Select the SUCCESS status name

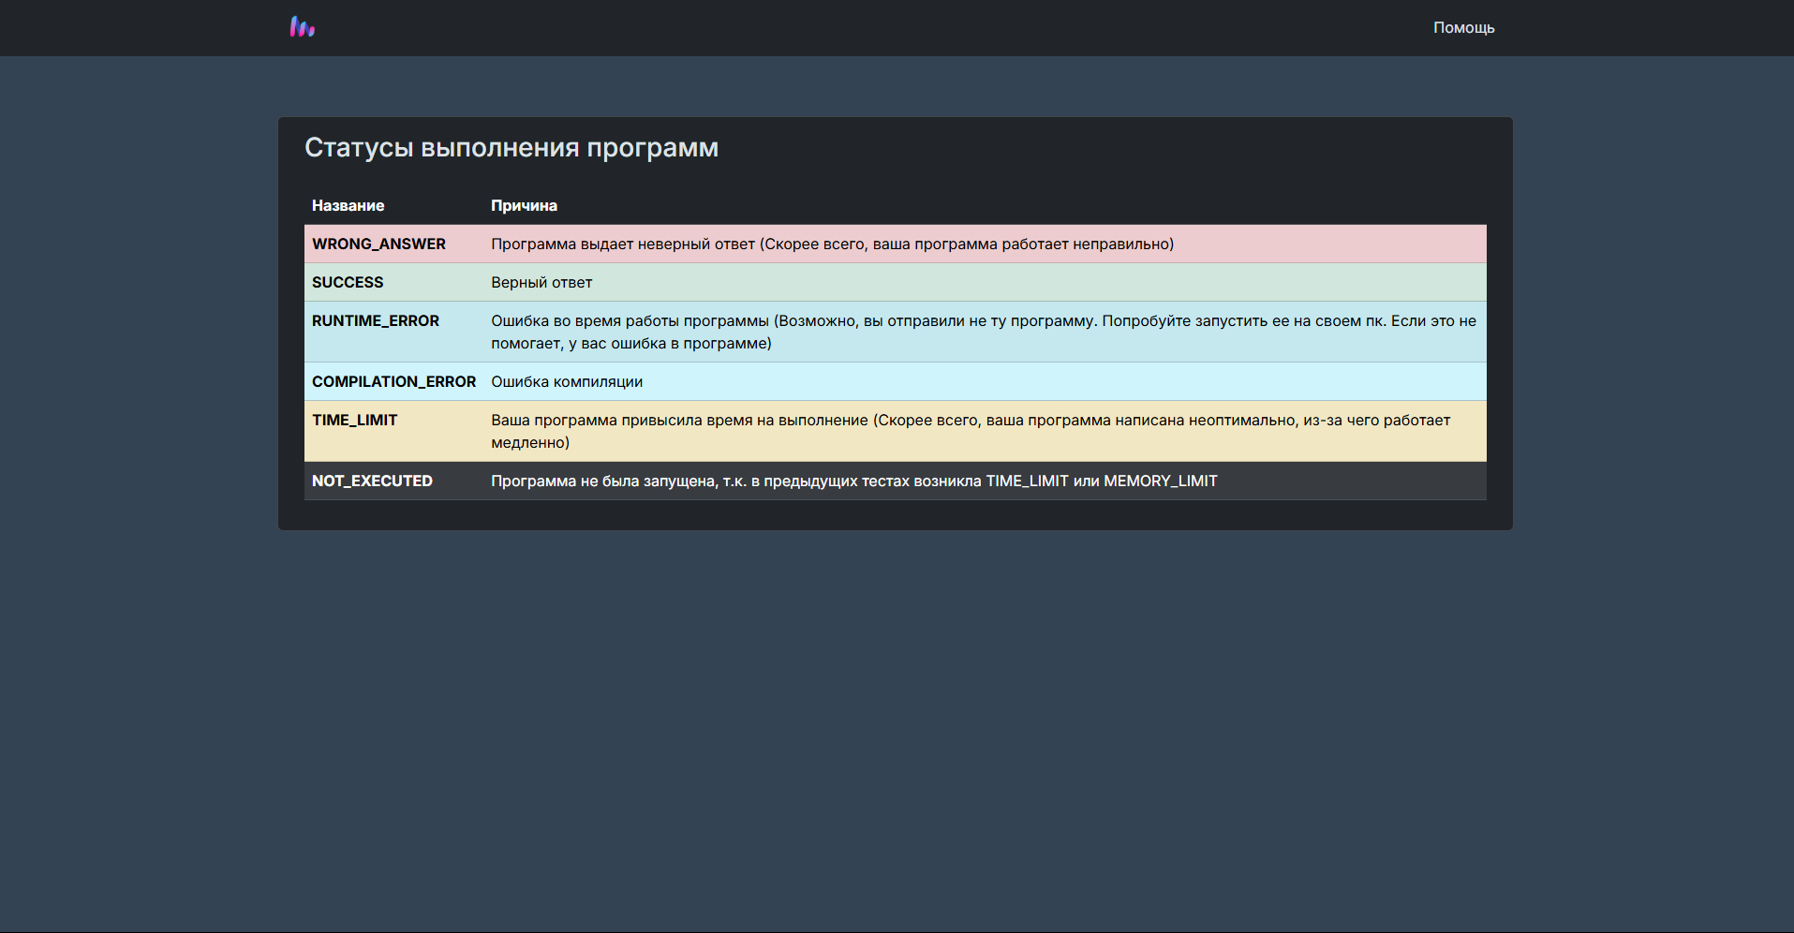pos(348,283)
